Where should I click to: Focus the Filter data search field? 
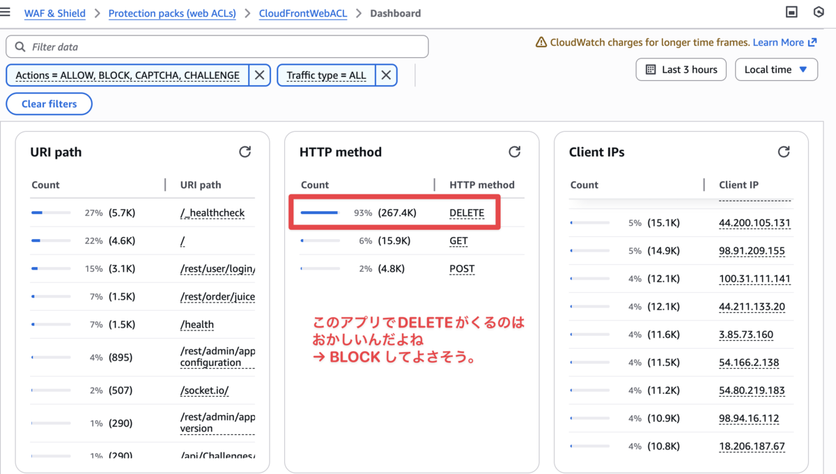(x=217, y=47)
